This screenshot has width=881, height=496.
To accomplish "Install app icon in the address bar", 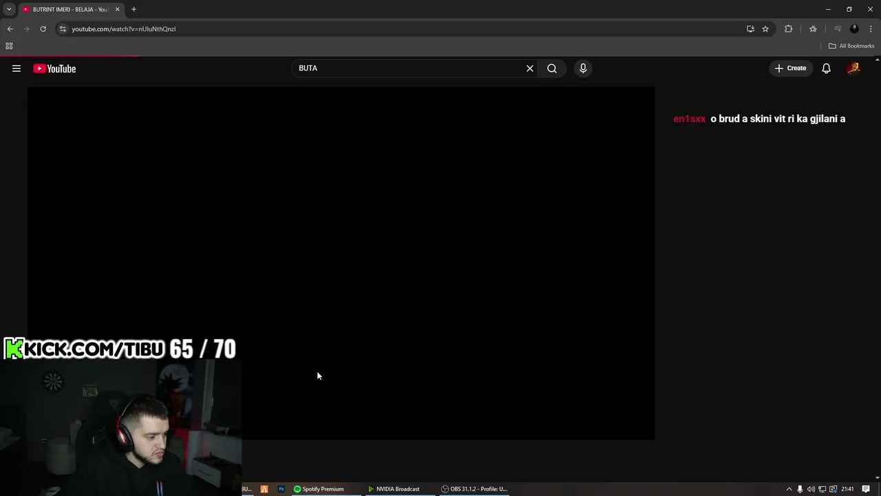I will click(750, 29).
